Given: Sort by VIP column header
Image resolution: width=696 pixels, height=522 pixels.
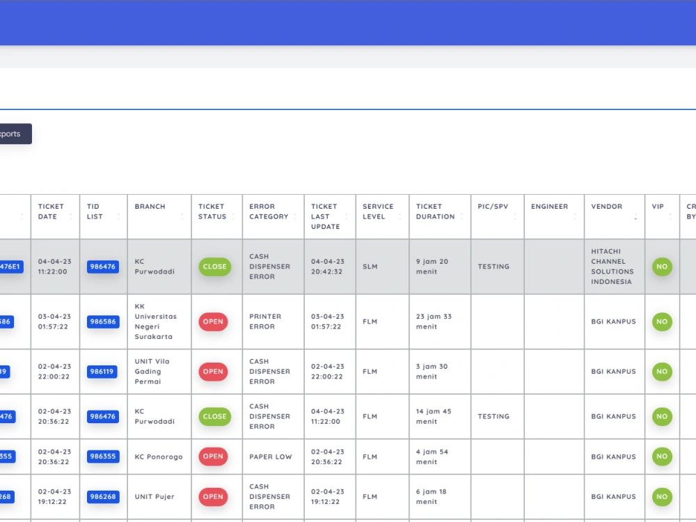Looking at the screenshot, I should tap(663, 216).
